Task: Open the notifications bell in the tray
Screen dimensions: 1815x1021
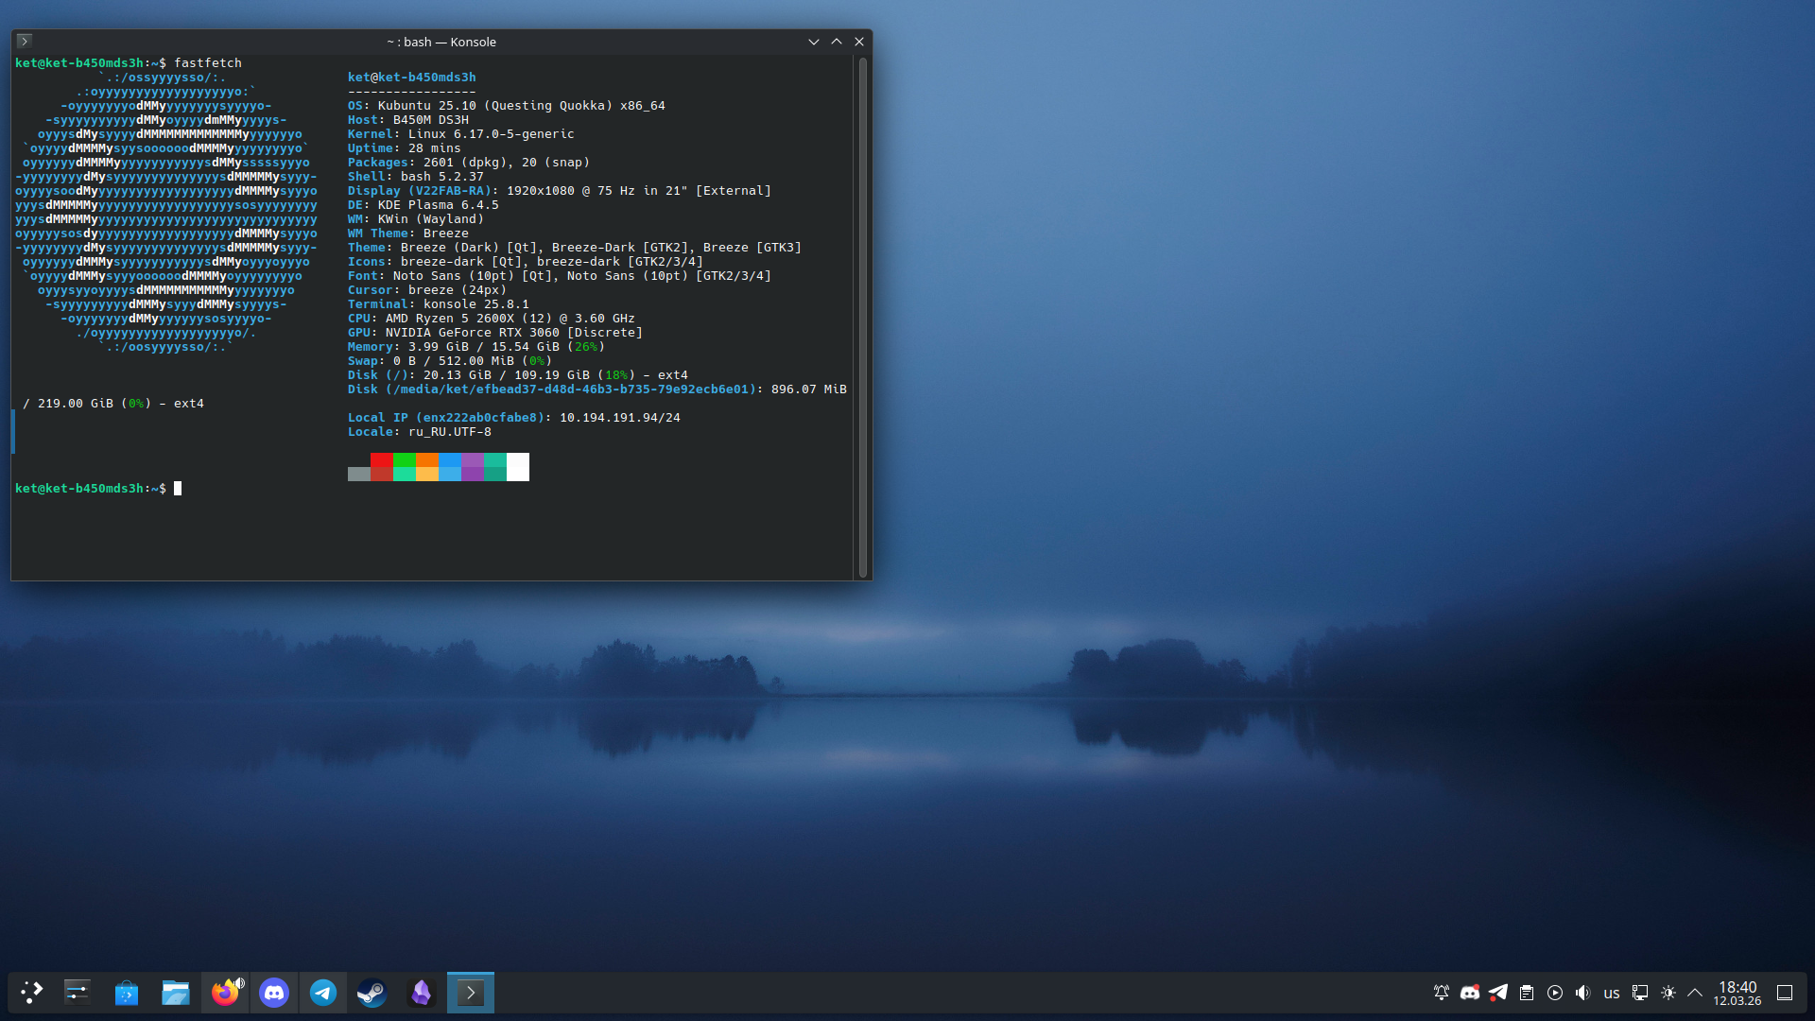Action: (x=1442, y=993)
